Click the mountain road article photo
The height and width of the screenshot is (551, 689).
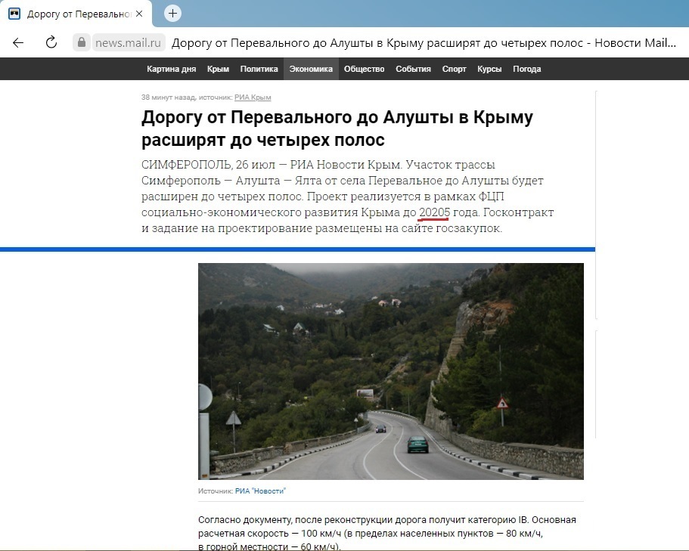390,370
